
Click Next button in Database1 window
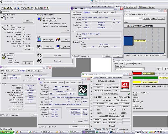(x=154, y=18)
